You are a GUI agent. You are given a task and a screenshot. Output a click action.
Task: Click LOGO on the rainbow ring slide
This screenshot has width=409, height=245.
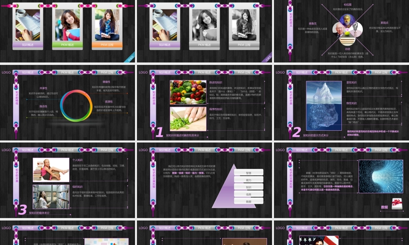(x=6, y=72)
